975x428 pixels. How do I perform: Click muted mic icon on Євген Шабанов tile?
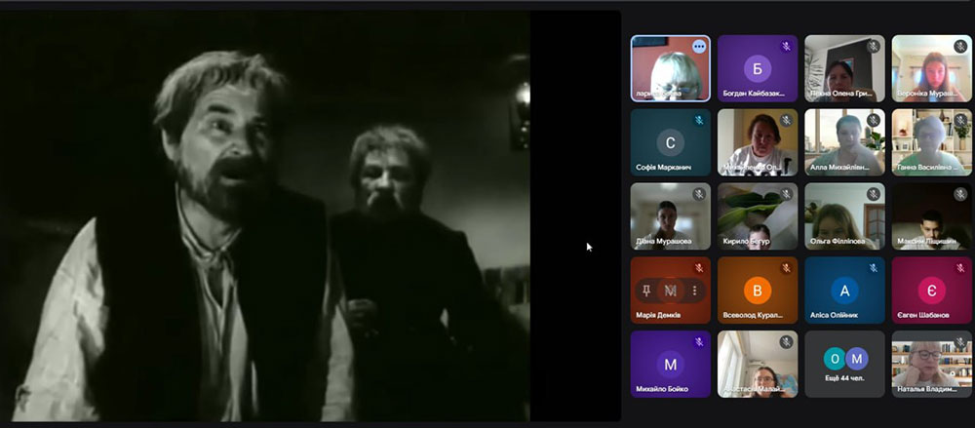click(x=960, y=268)
